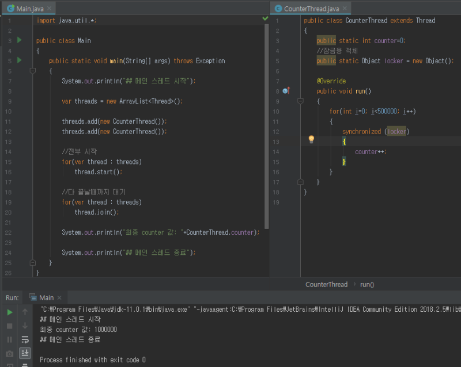
Task: Click the green inspection checkmark in Main.java
Action: (x=265, y=18)
